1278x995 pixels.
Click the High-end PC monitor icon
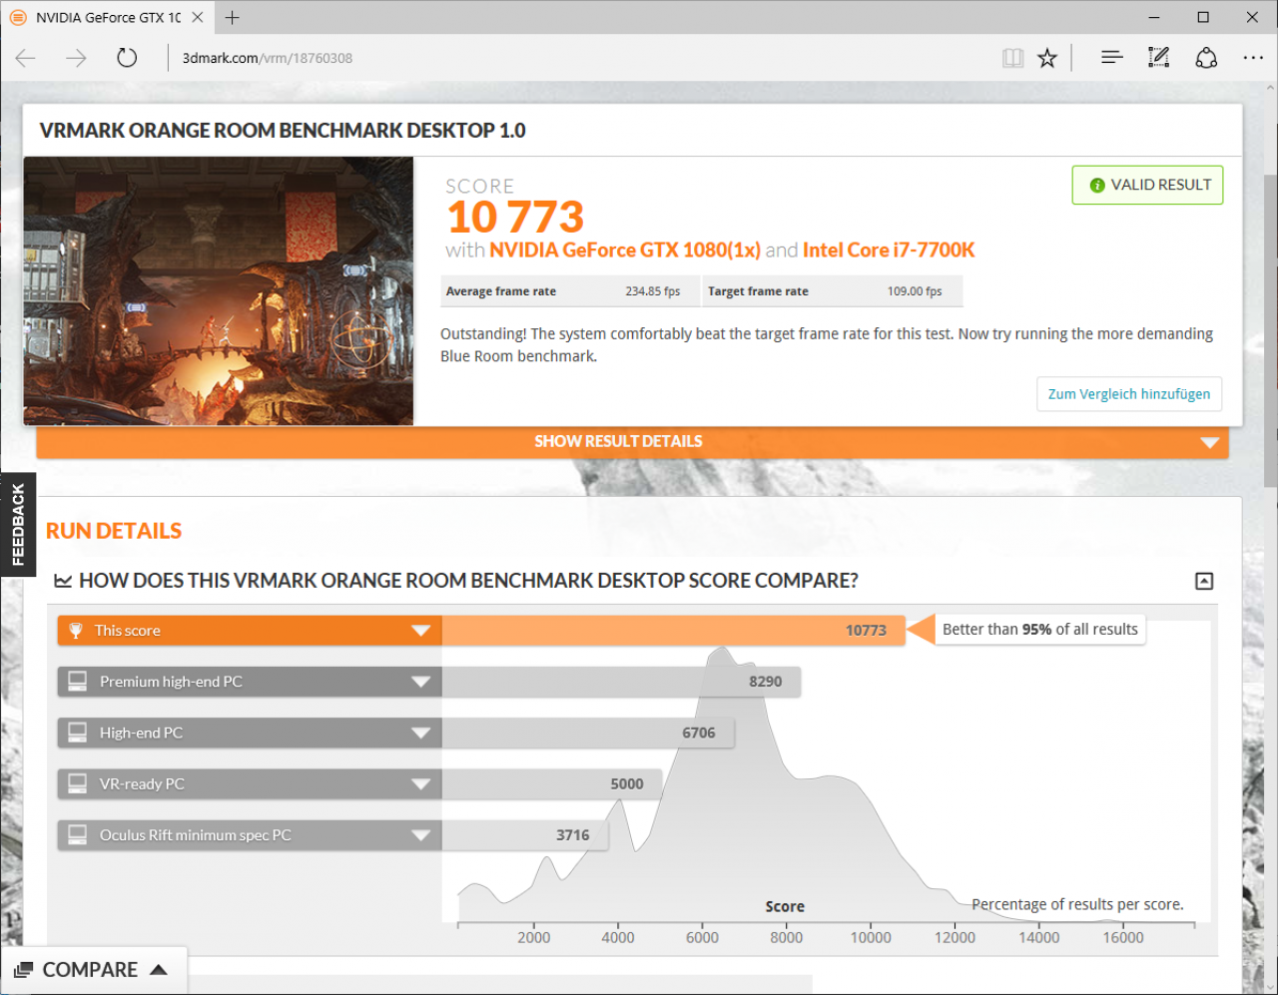[x=77, y=733]
